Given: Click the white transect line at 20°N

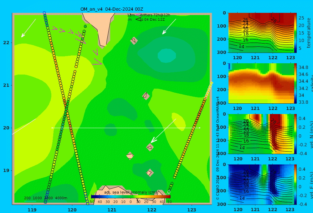Looking at the screenshot, I should 126,128.
